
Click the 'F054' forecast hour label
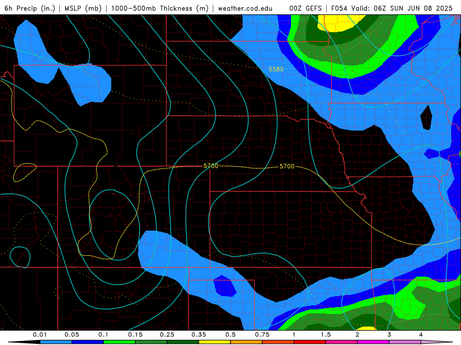[x=340, y=8]
